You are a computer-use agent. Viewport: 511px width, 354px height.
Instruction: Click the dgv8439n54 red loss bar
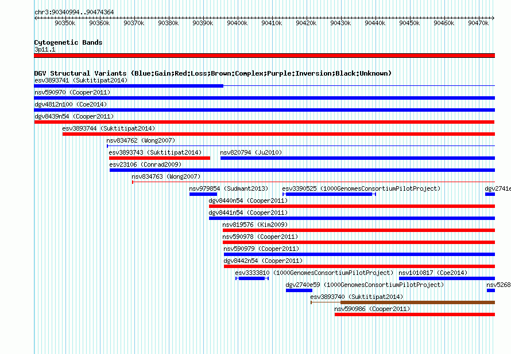pos(264,122)
